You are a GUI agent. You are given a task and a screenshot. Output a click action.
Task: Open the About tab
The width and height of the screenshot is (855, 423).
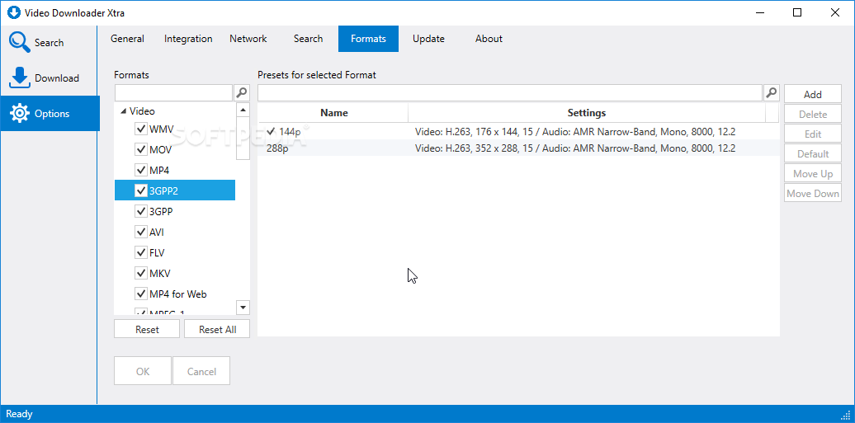[x=489, y=39]
